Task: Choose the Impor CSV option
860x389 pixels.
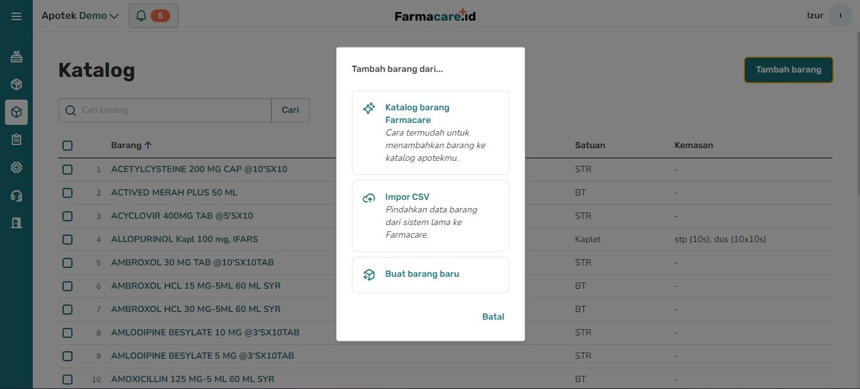Action: pos(431,216)
